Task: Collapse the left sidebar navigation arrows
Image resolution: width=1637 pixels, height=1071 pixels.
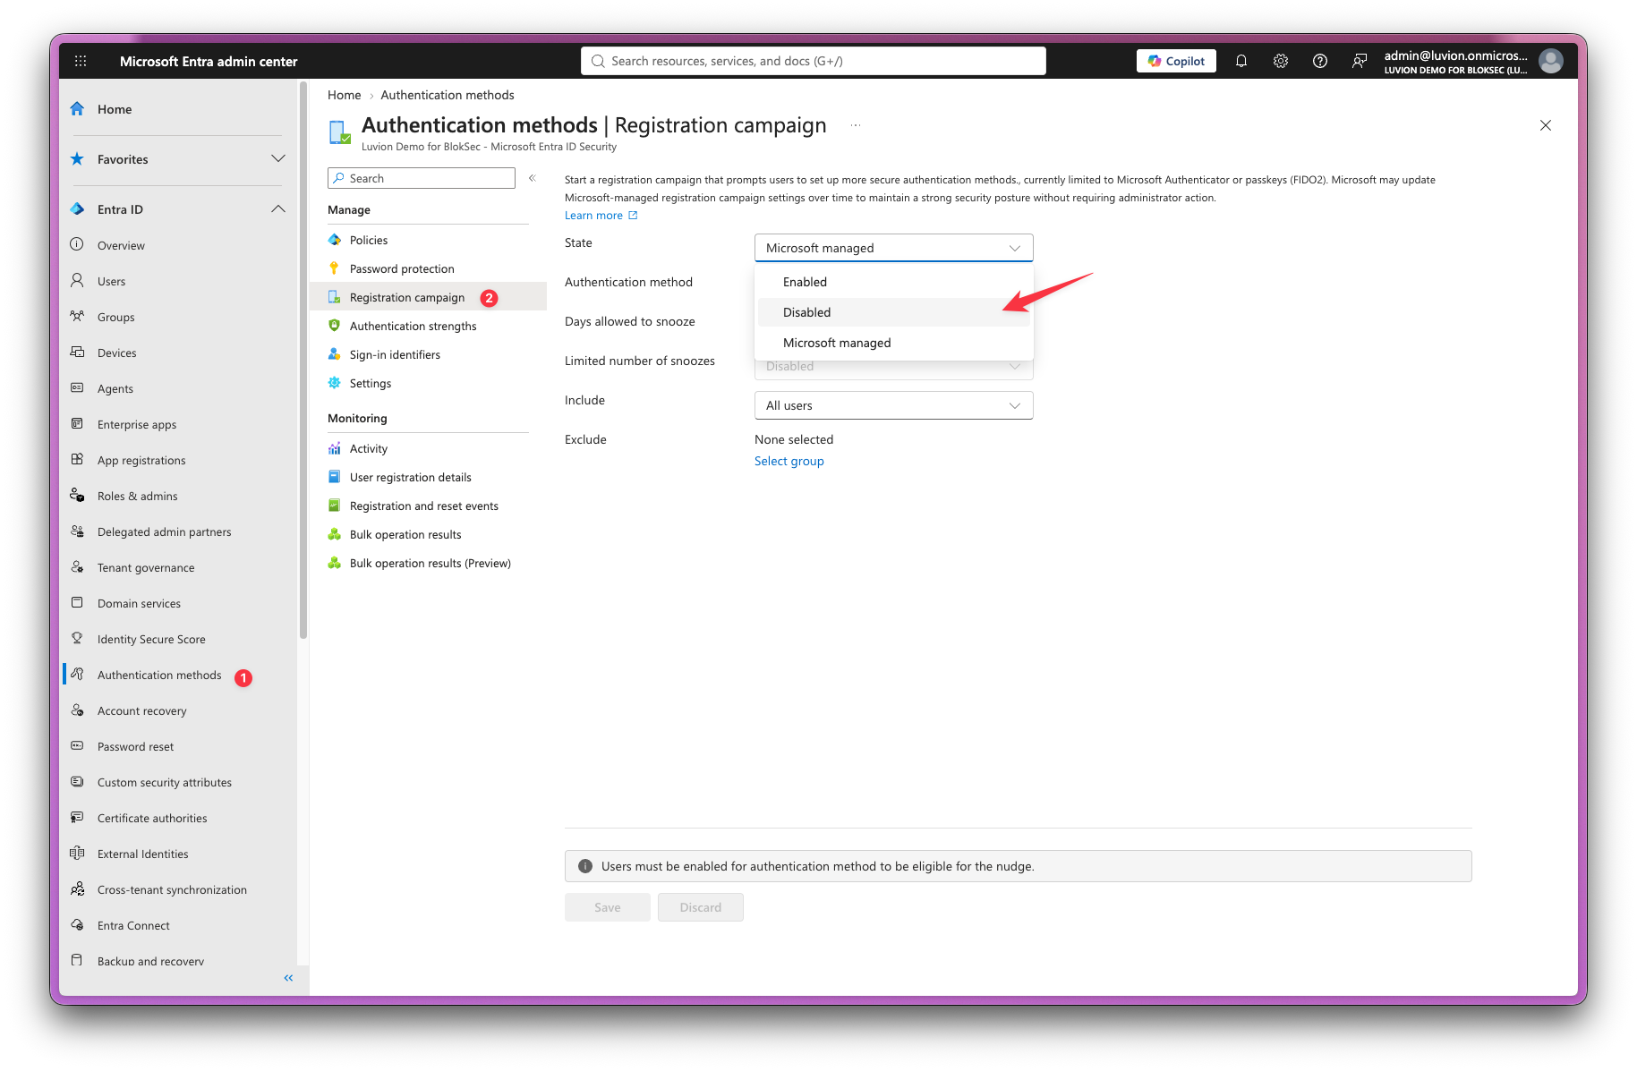Action: click(x=288, y=978)
